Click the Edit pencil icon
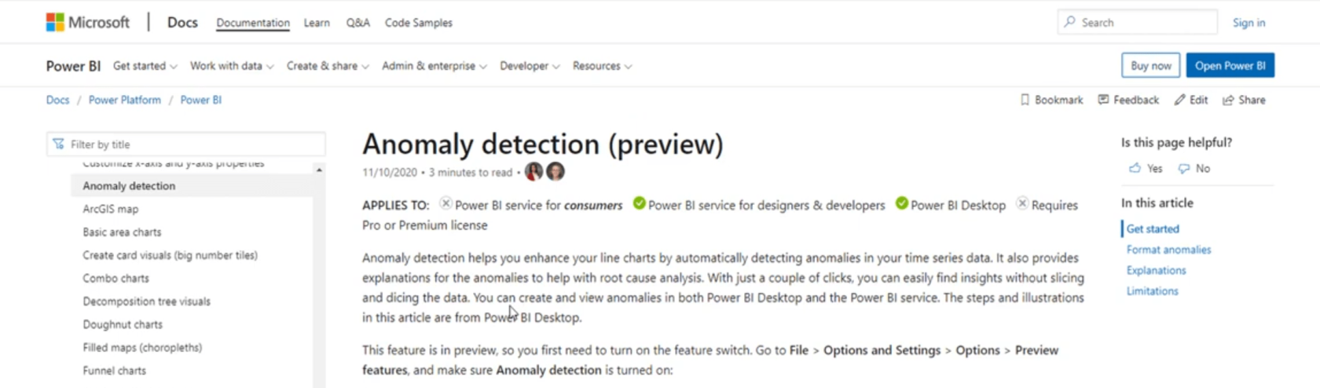This screenshot has height=388, width=1320. tap(1179, 100)
